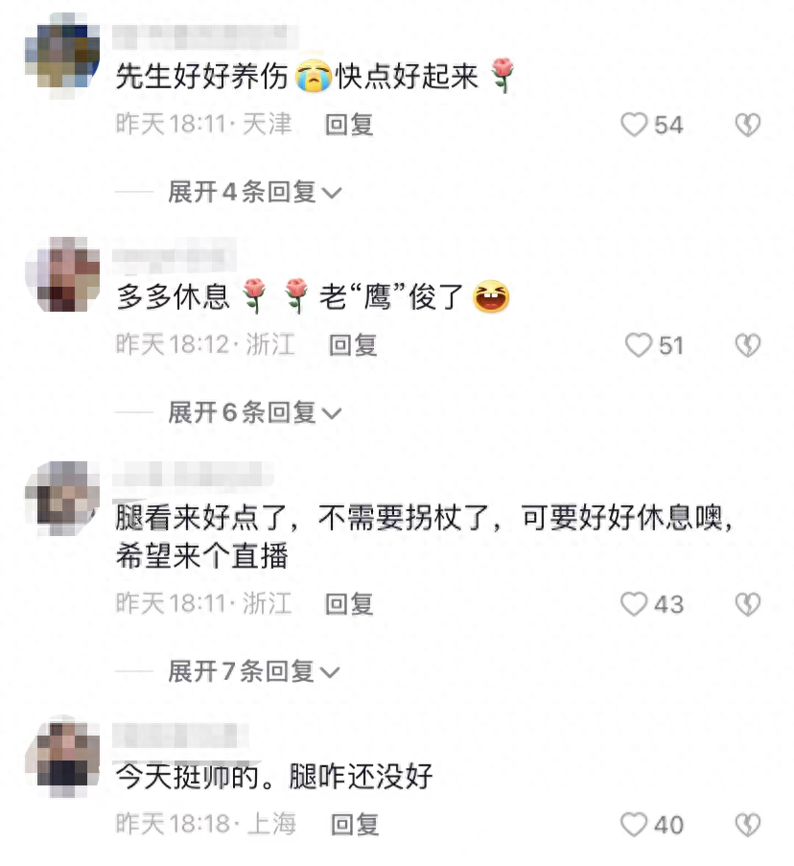Expand 展开6条回复 replies
The width and height of the screenshot is (794, 866).
[x=255, y=412]
